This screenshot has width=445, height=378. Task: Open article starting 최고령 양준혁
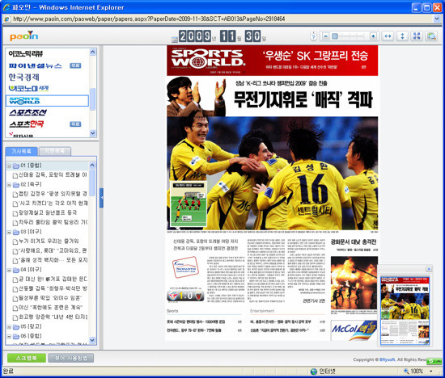[x=53, y=317]
